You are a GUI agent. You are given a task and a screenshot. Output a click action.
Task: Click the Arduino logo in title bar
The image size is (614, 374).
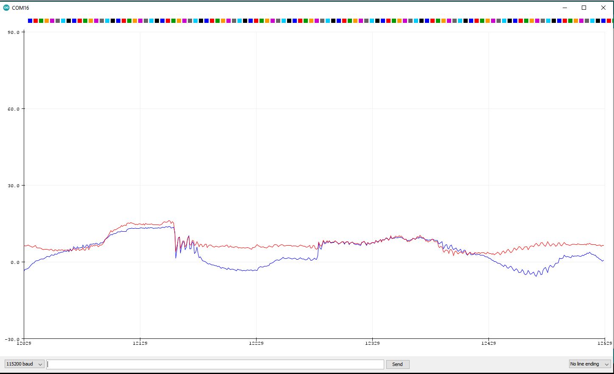point(6,8)
